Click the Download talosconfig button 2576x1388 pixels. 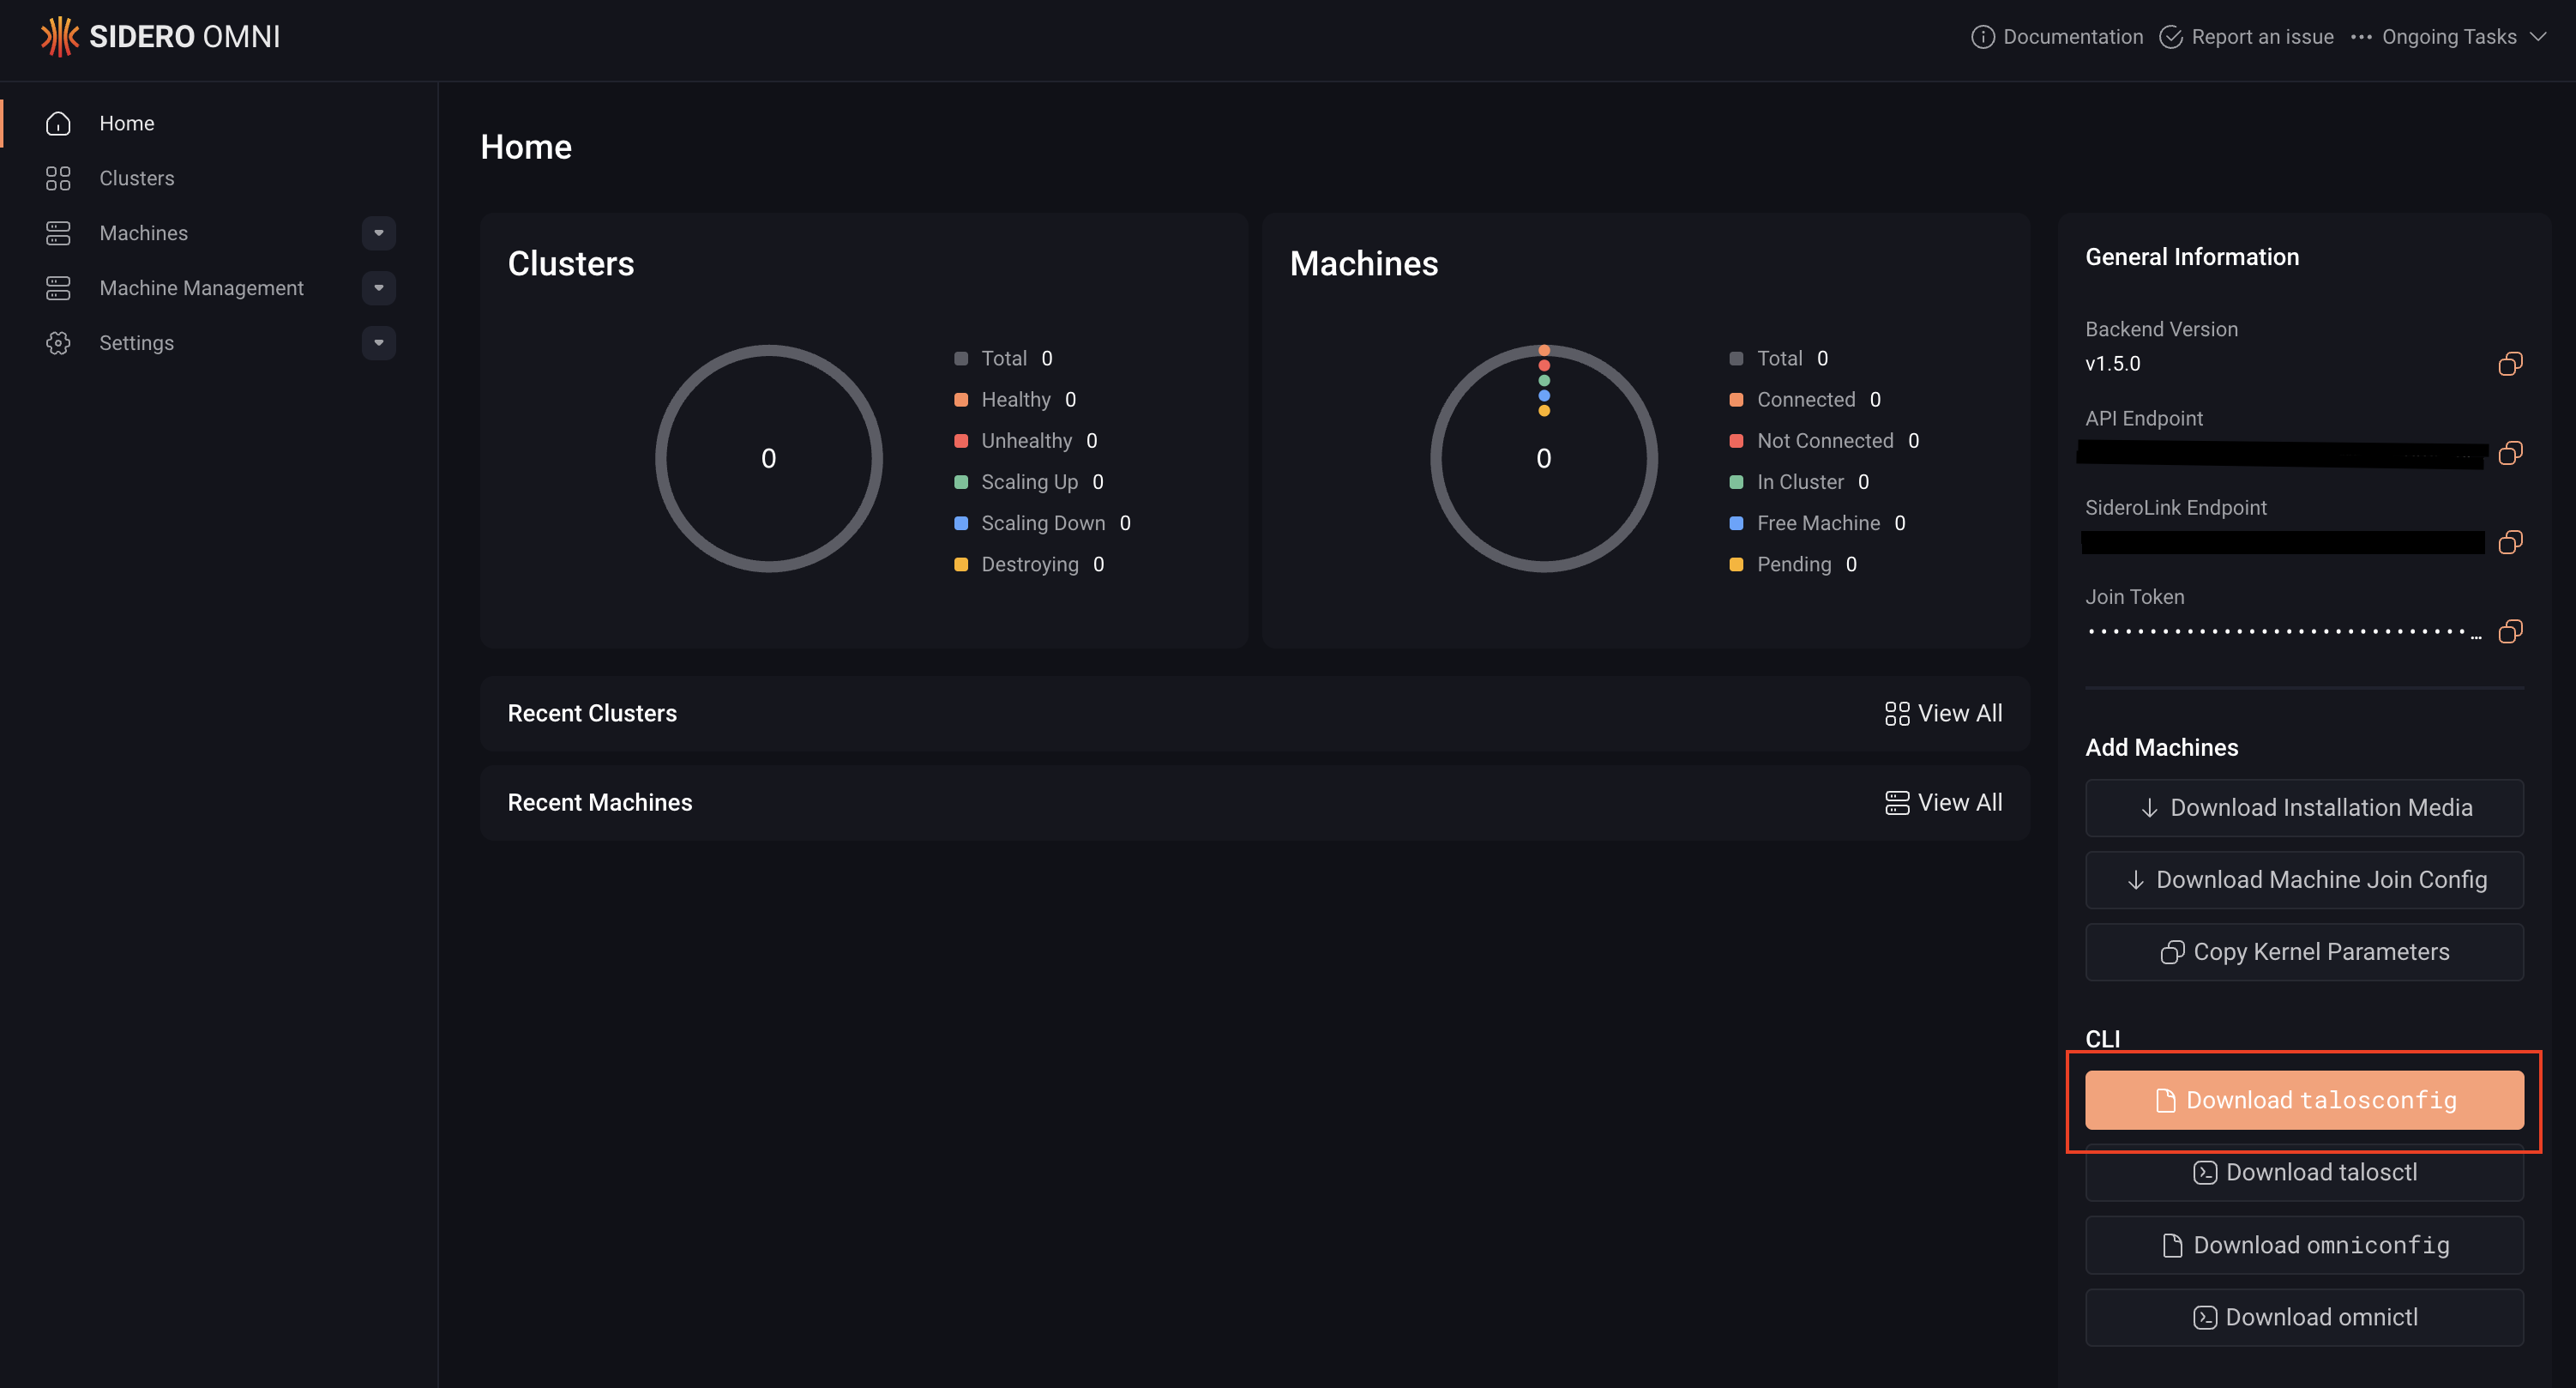pos(2304,1100)
